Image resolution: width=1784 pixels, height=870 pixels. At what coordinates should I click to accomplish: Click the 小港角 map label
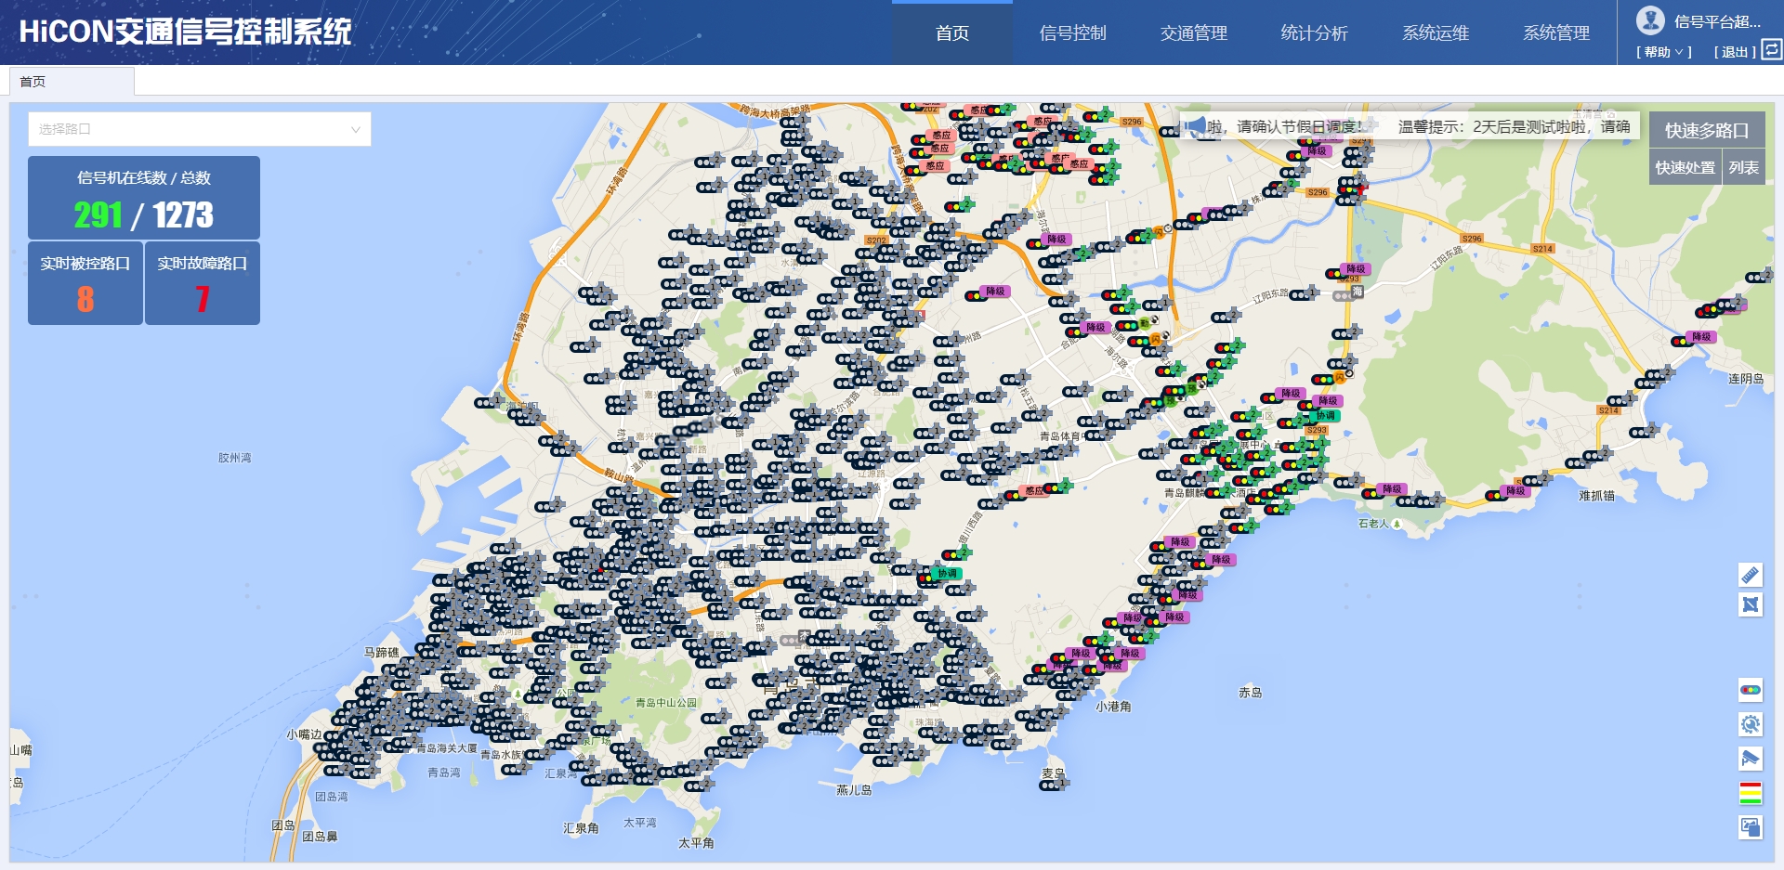[x=1113, y=707]
